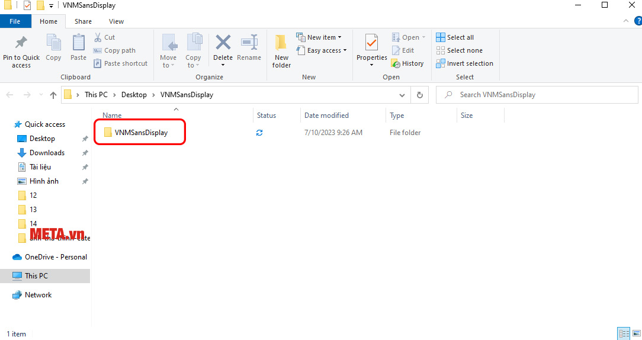Expand the Delete dropdown arrow
The width and height of the screenshot is (642, 340).
[x=223, y=65]
